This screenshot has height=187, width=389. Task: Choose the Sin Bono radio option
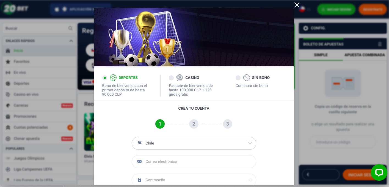click(x=238, y=78)
